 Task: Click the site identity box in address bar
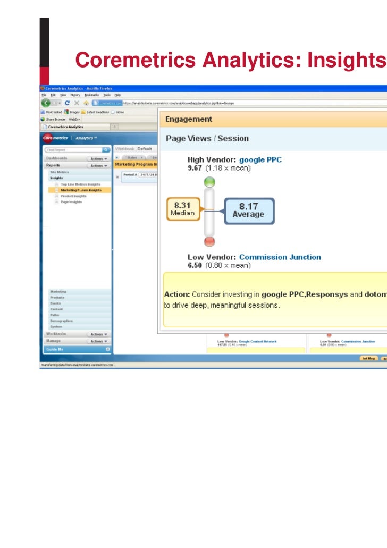[x=107, y=103]
